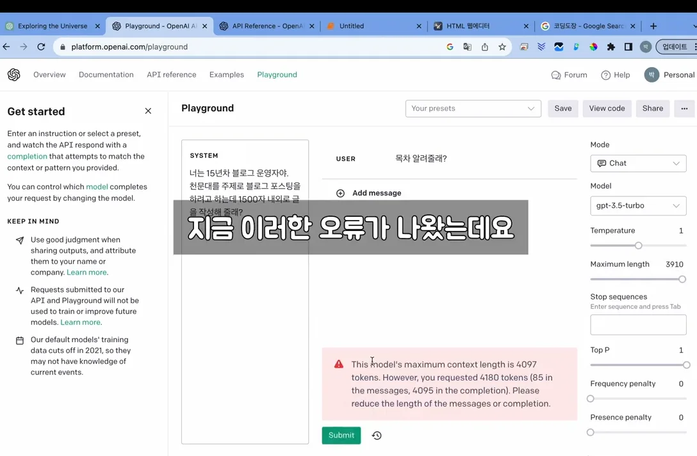Reload the page with the refresh icon

coord(41,47)
